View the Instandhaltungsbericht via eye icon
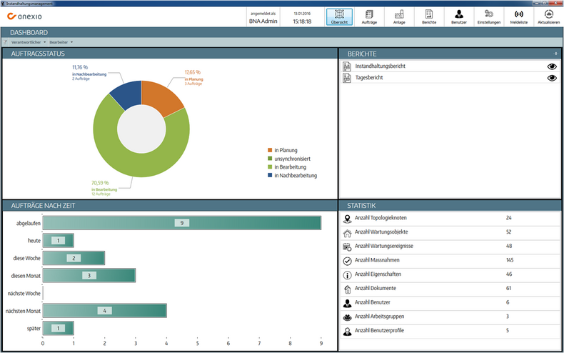 551,66
